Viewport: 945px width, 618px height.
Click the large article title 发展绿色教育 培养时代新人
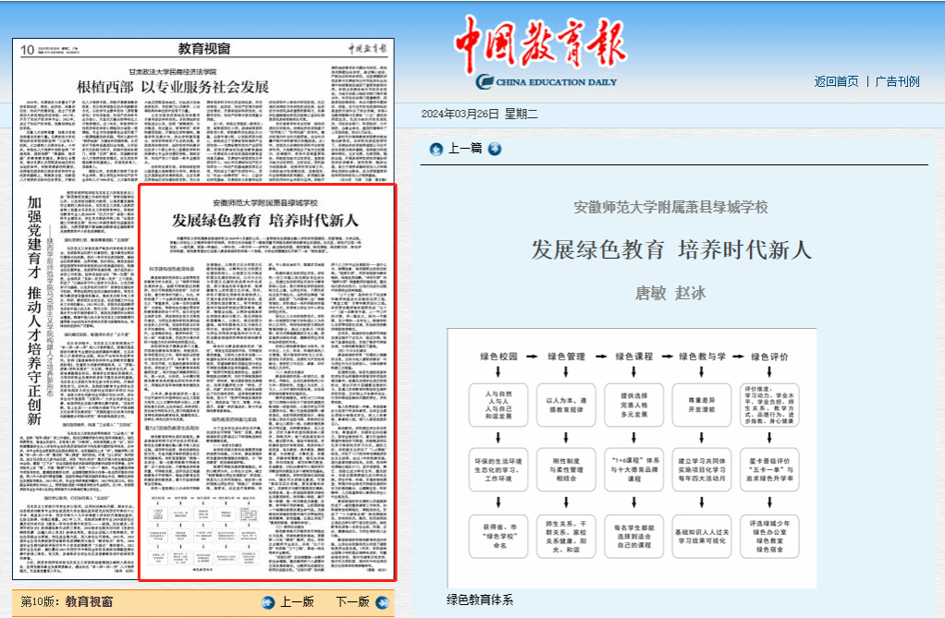[671, 250]
